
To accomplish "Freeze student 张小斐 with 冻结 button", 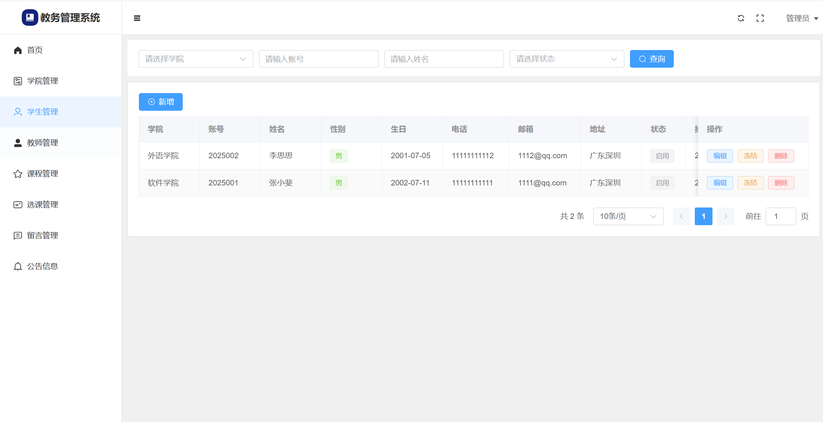I will click(x=750, y=183).
